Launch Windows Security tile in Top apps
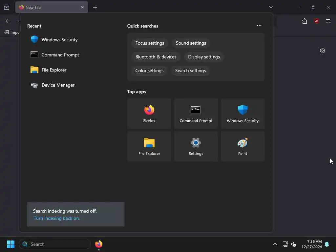The height and width of the screenshot is (252, 336). pyautogui.click(x=242, y=114)
